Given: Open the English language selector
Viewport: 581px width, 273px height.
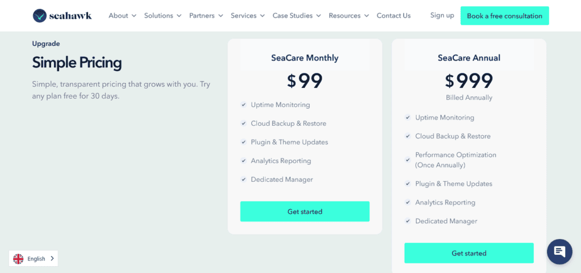Looking at the screenshot, I should [34, 259].
